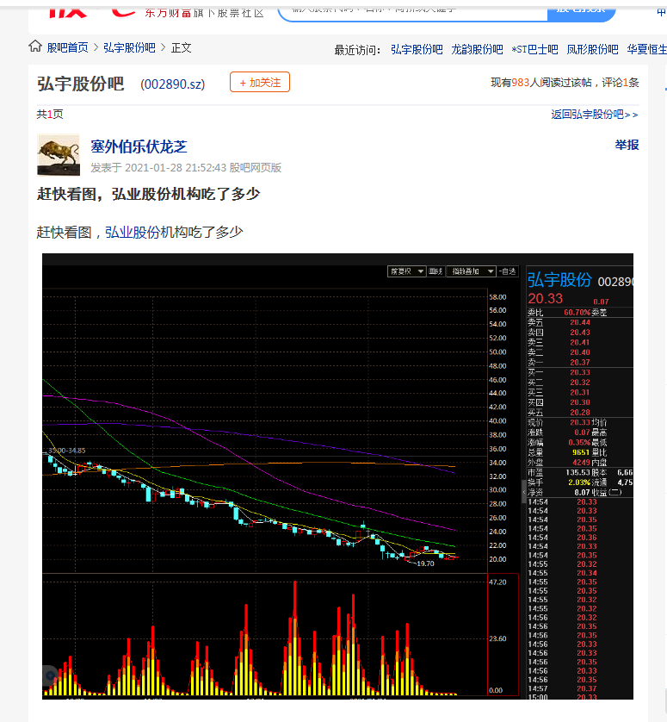Expand the 前复权 dropdown in the chart

407,271
